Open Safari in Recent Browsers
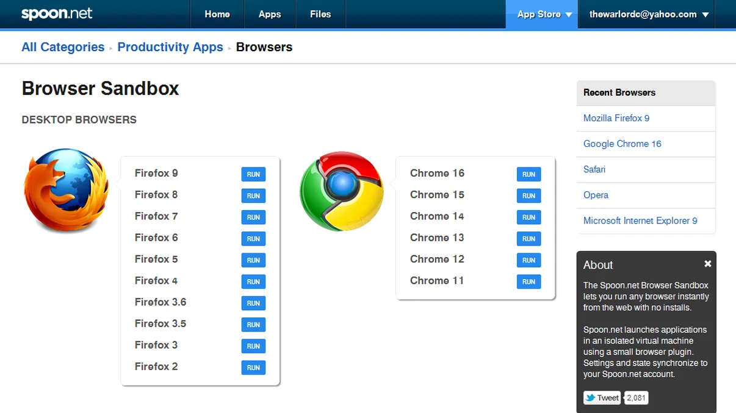This screenshot has height=413, width=736. (x=594, y=169)
